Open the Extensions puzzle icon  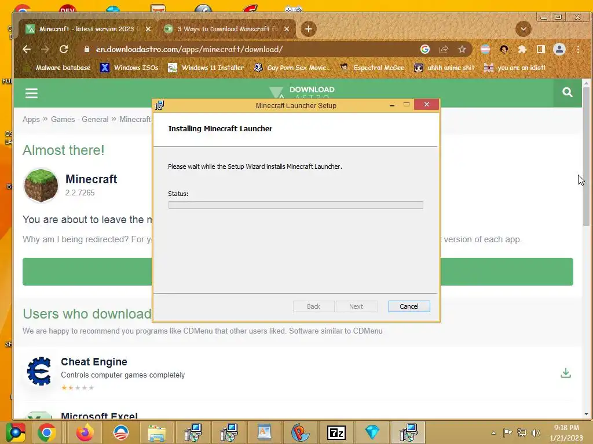click(522, 49)
